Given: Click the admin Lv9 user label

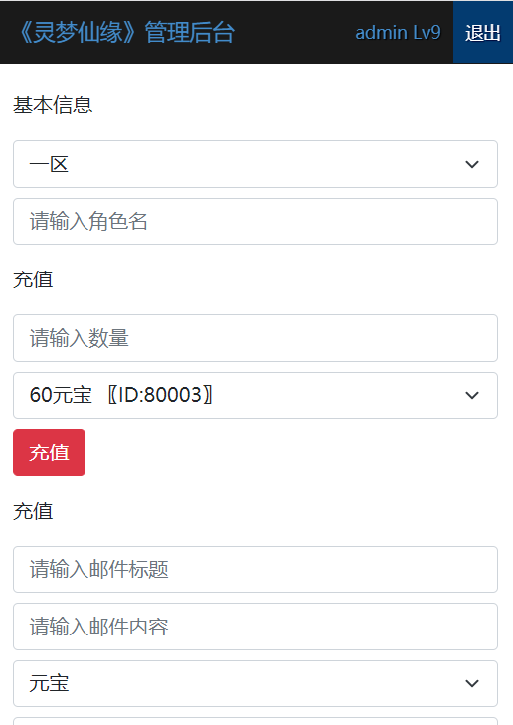Looking at the screenshot, I should tap(398, 33).
